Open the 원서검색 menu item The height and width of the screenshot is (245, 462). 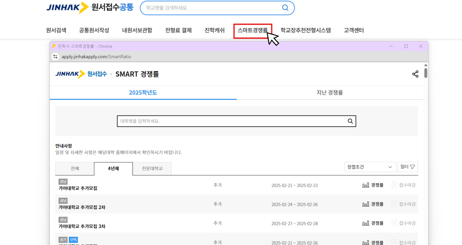(x=56, y=30)
